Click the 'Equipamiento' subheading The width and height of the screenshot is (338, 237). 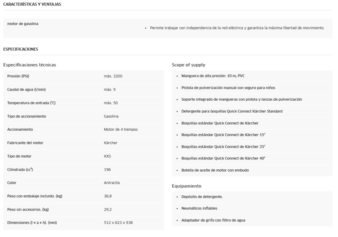coord(186,186)
